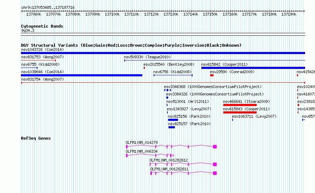Open the OLFM1|NM_001282611 transcript label
315x193 pixels.
click(169, 169)
